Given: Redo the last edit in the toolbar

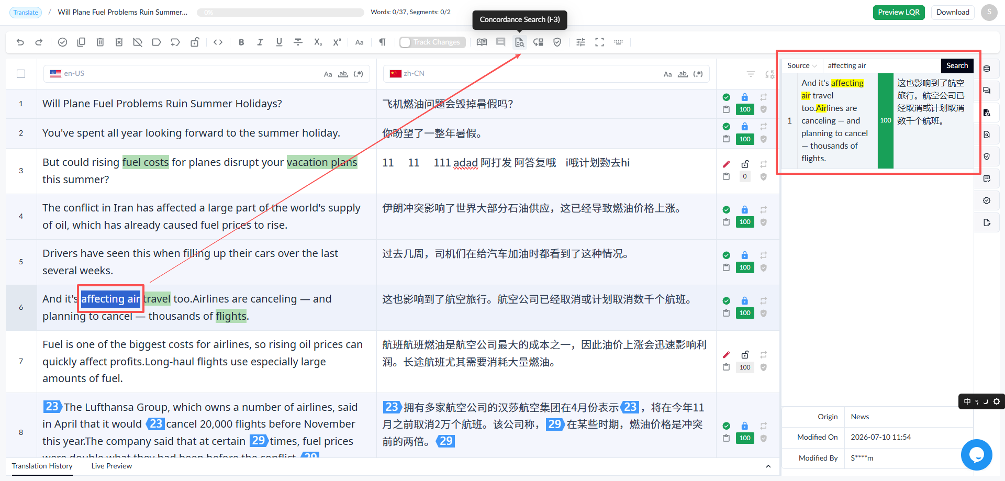Looking at the screenshot, I should [x=39, y=42].
